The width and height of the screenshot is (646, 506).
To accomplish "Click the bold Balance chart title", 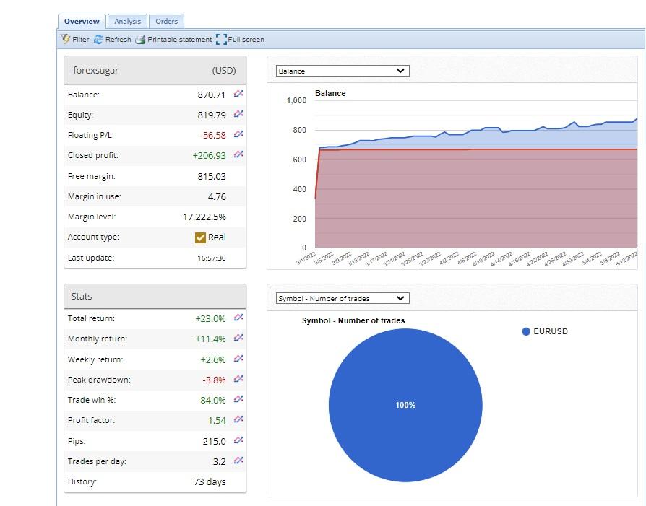I will [x=330, y=93].
